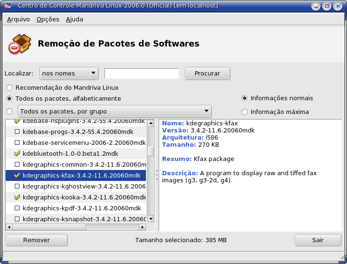Open 'Todos os pacotes, por grupo' dropdown
The width and height of the screenshot is (347, 264).
pos(115,111)
